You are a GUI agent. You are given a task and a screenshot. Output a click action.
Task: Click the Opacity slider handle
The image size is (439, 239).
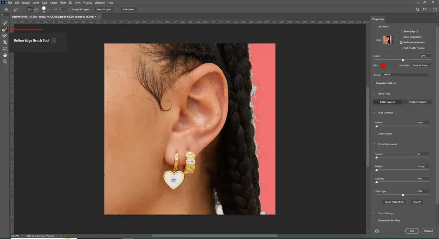click(x=403, y=60)
